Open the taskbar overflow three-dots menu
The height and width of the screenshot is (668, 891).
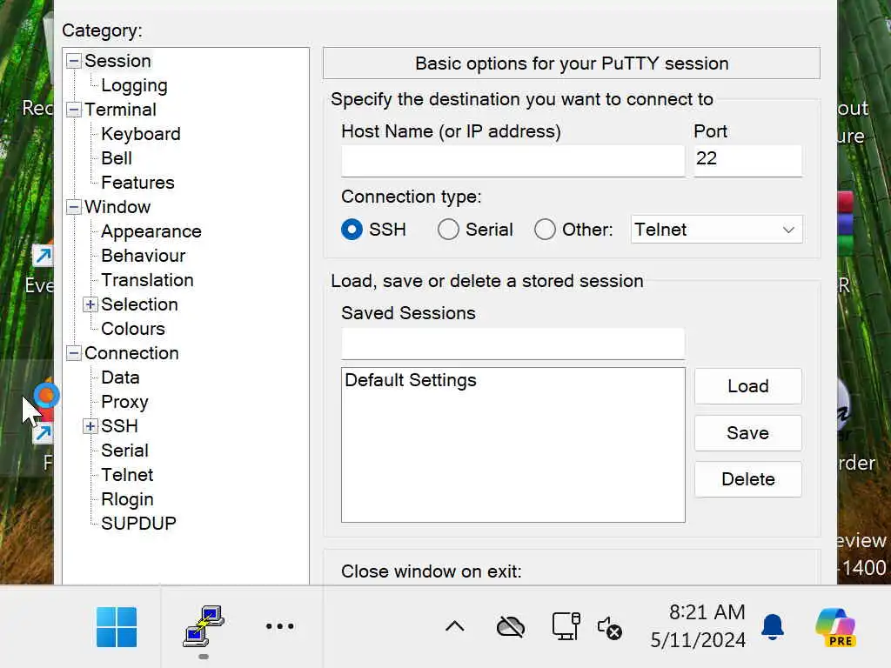[x=279, y=626]
